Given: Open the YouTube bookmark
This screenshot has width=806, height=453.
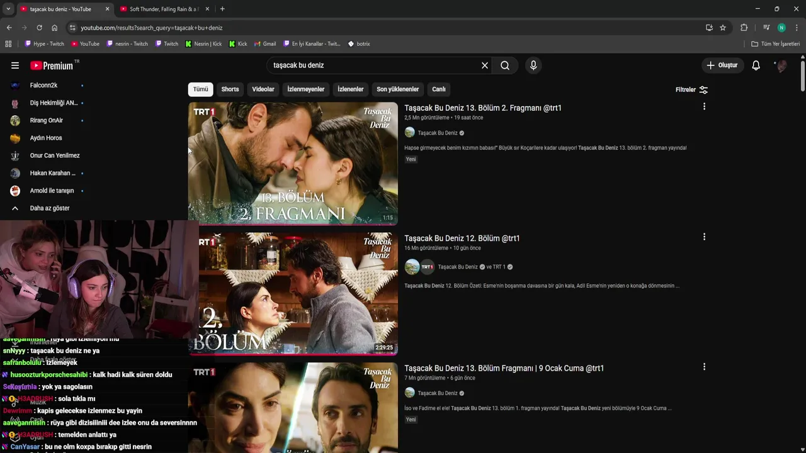Looking at the screenshot, I should 86,44.
